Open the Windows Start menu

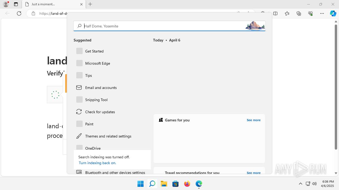tap(140, 184)
